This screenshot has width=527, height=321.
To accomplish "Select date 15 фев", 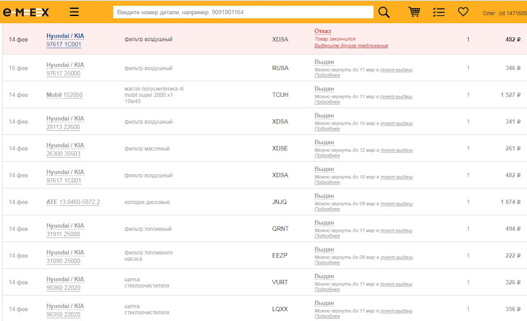I will pyautogui.click(x=19, y=68).
